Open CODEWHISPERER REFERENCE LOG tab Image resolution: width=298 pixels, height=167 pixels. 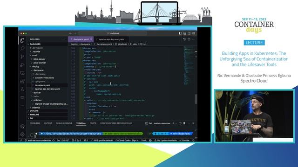[x=116, y=123]
